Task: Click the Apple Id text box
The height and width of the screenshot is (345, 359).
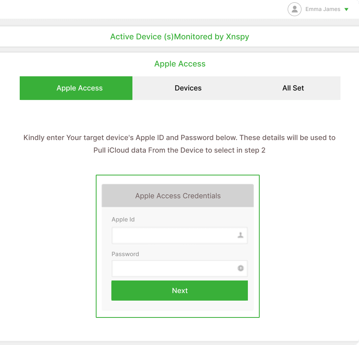Action: [x=173, y=236]
